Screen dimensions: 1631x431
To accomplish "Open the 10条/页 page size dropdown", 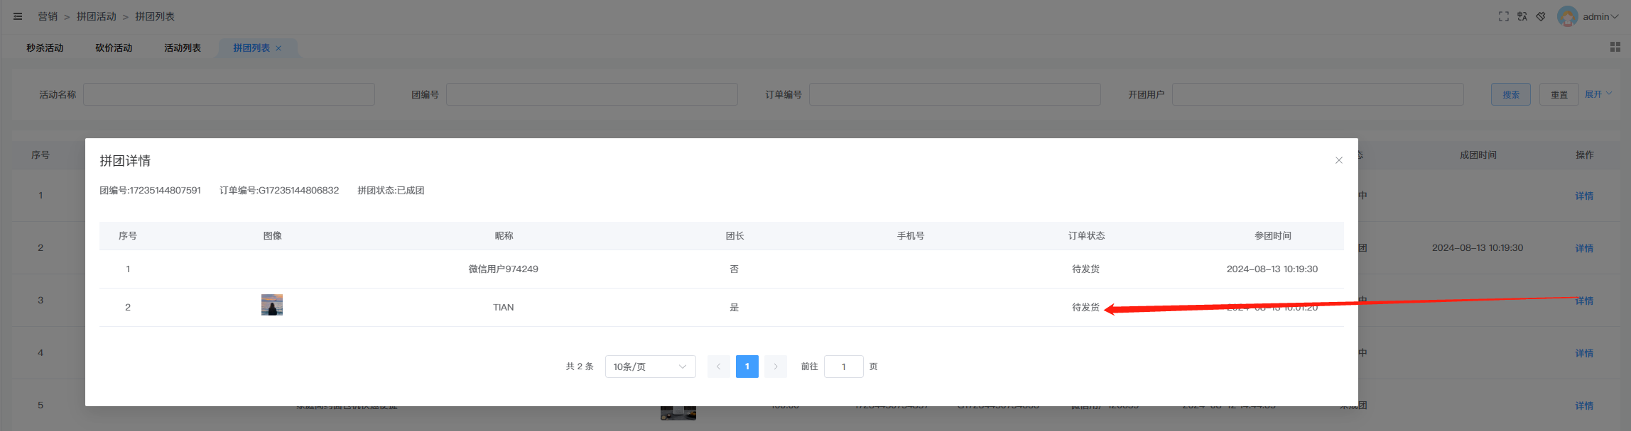I will click(651, 366).
